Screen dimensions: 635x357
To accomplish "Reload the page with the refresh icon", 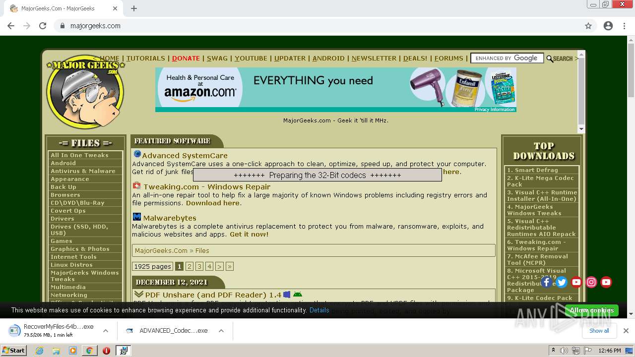I will 43,26.
